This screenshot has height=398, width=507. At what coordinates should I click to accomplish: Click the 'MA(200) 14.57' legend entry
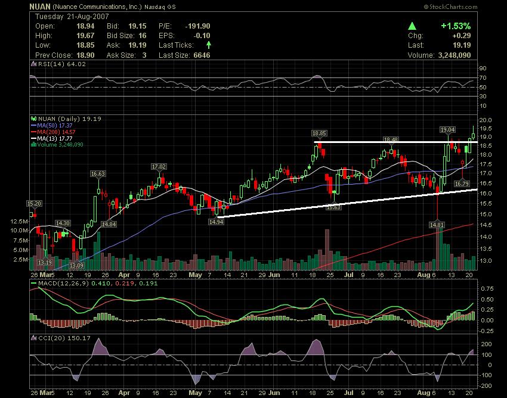56,132
